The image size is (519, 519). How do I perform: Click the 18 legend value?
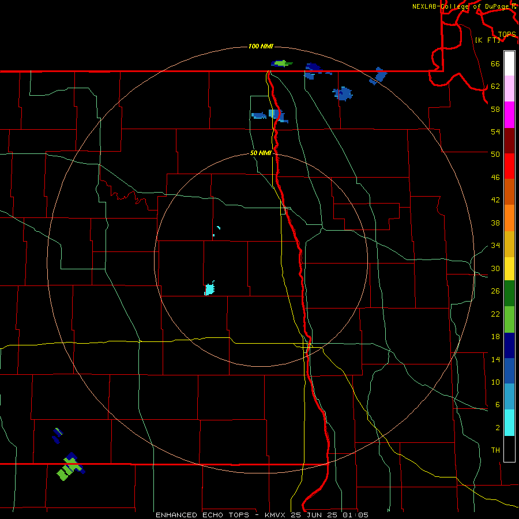click(x=495, y=337)
